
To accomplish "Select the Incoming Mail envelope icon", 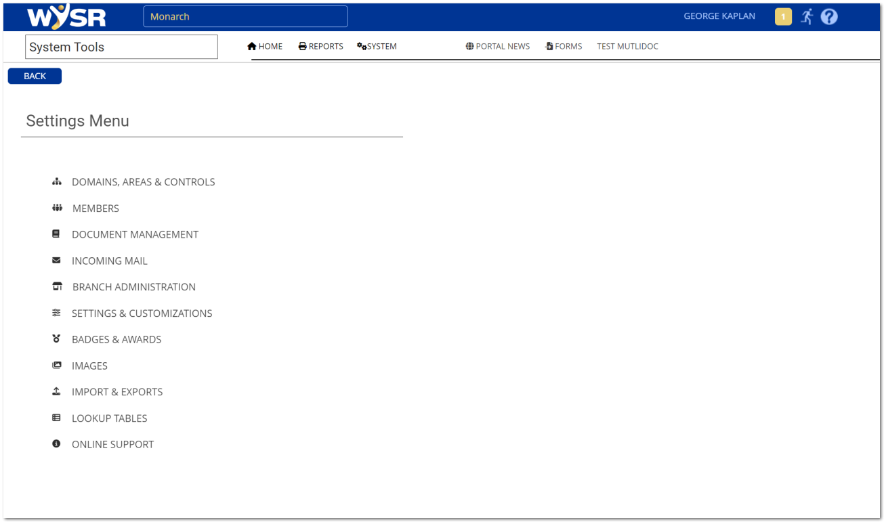I will [x=56, y=260].
